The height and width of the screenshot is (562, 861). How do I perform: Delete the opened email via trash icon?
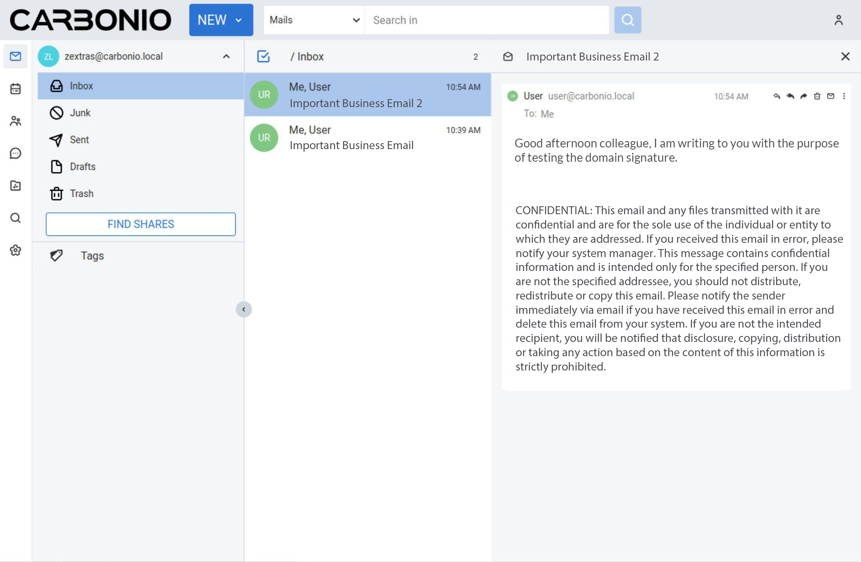tap(817, 96)
